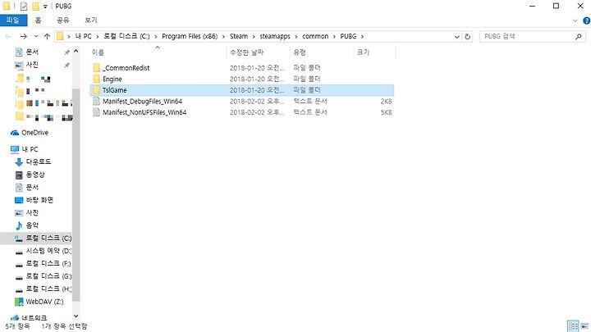
Task: Open 다운로드 folder in navigation pane
Action: tap(38, 161)
